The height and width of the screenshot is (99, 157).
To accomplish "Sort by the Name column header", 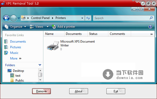I will pyautogui.click(x=54, y=34).
